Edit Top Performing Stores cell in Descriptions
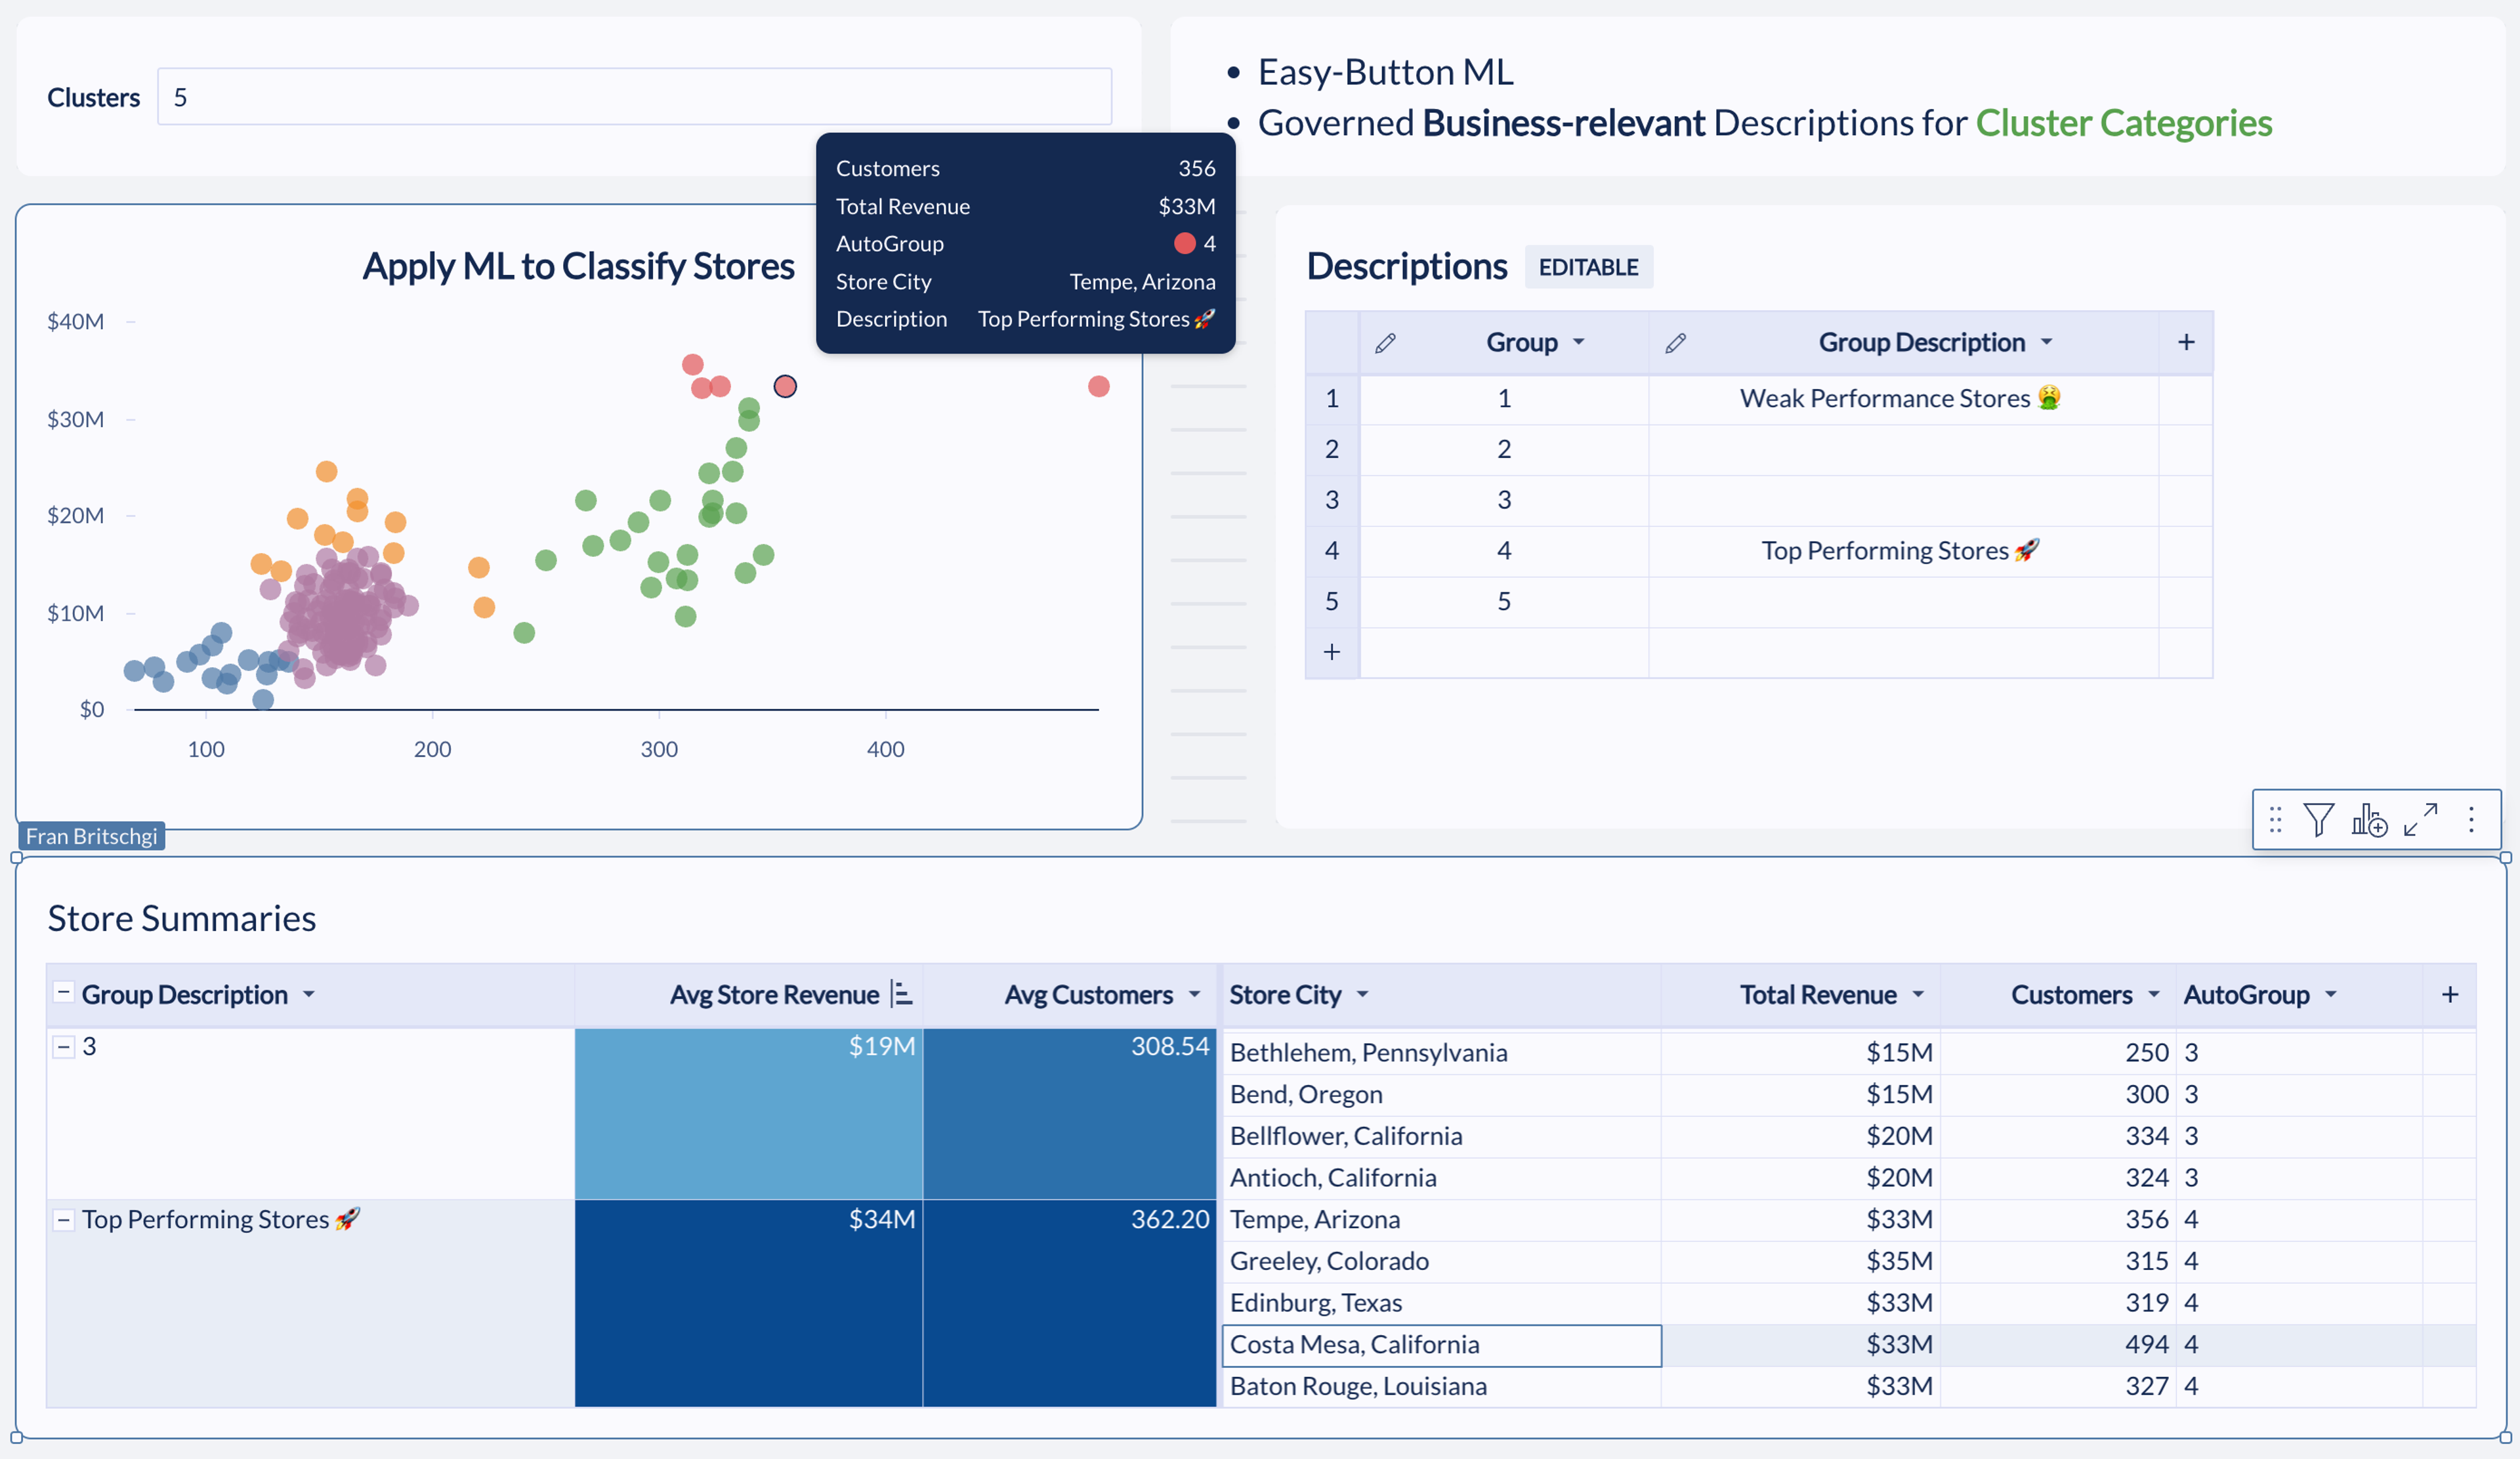 point(1903,550)
